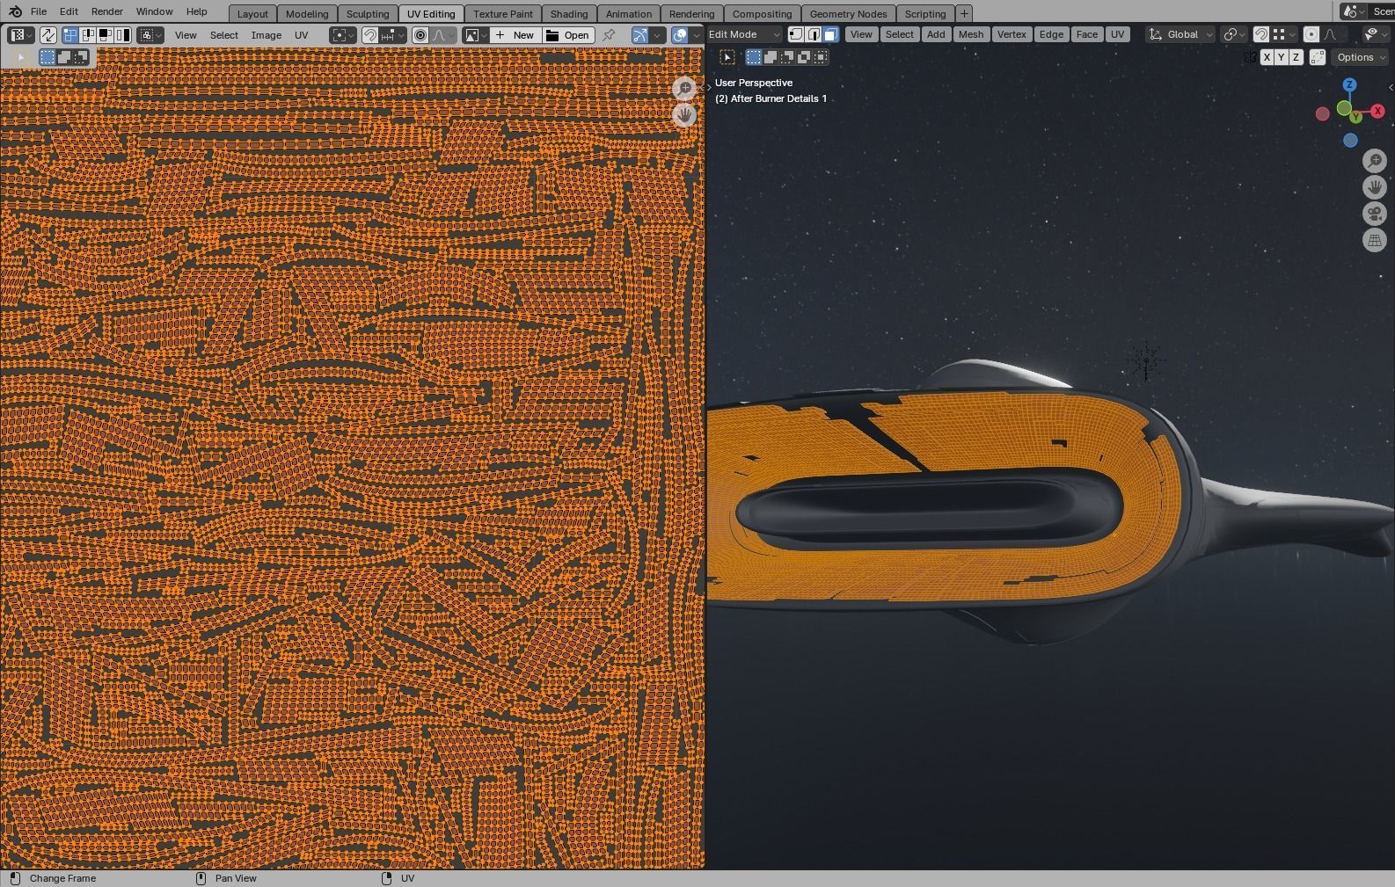The width and height of the screenshot is (1395, 887).
Task: Set 3D viewport select mode to invert
Action: point(804,57)
